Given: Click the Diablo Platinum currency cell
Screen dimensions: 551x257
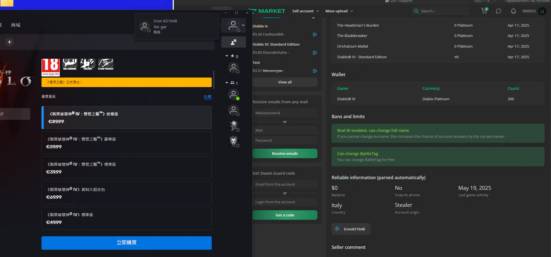Looking at the screenshot, I should (436, 99).
